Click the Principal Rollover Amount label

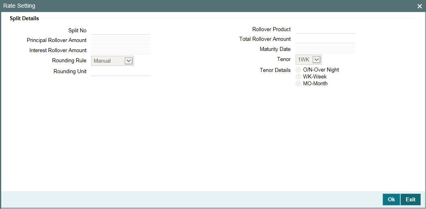[x=57, y=40]
